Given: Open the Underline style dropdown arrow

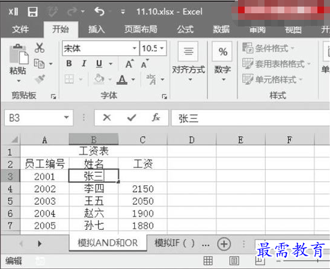Looking at the screenshot, I should point(111,63).
